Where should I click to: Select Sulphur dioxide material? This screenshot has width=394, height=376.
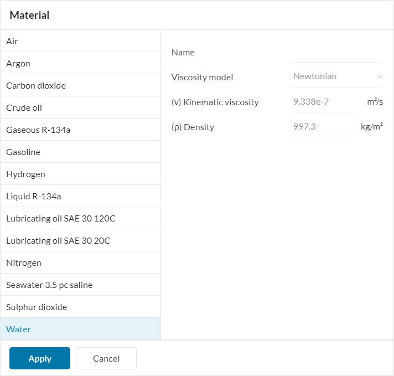pyautogui.click(x=80, y=307)
